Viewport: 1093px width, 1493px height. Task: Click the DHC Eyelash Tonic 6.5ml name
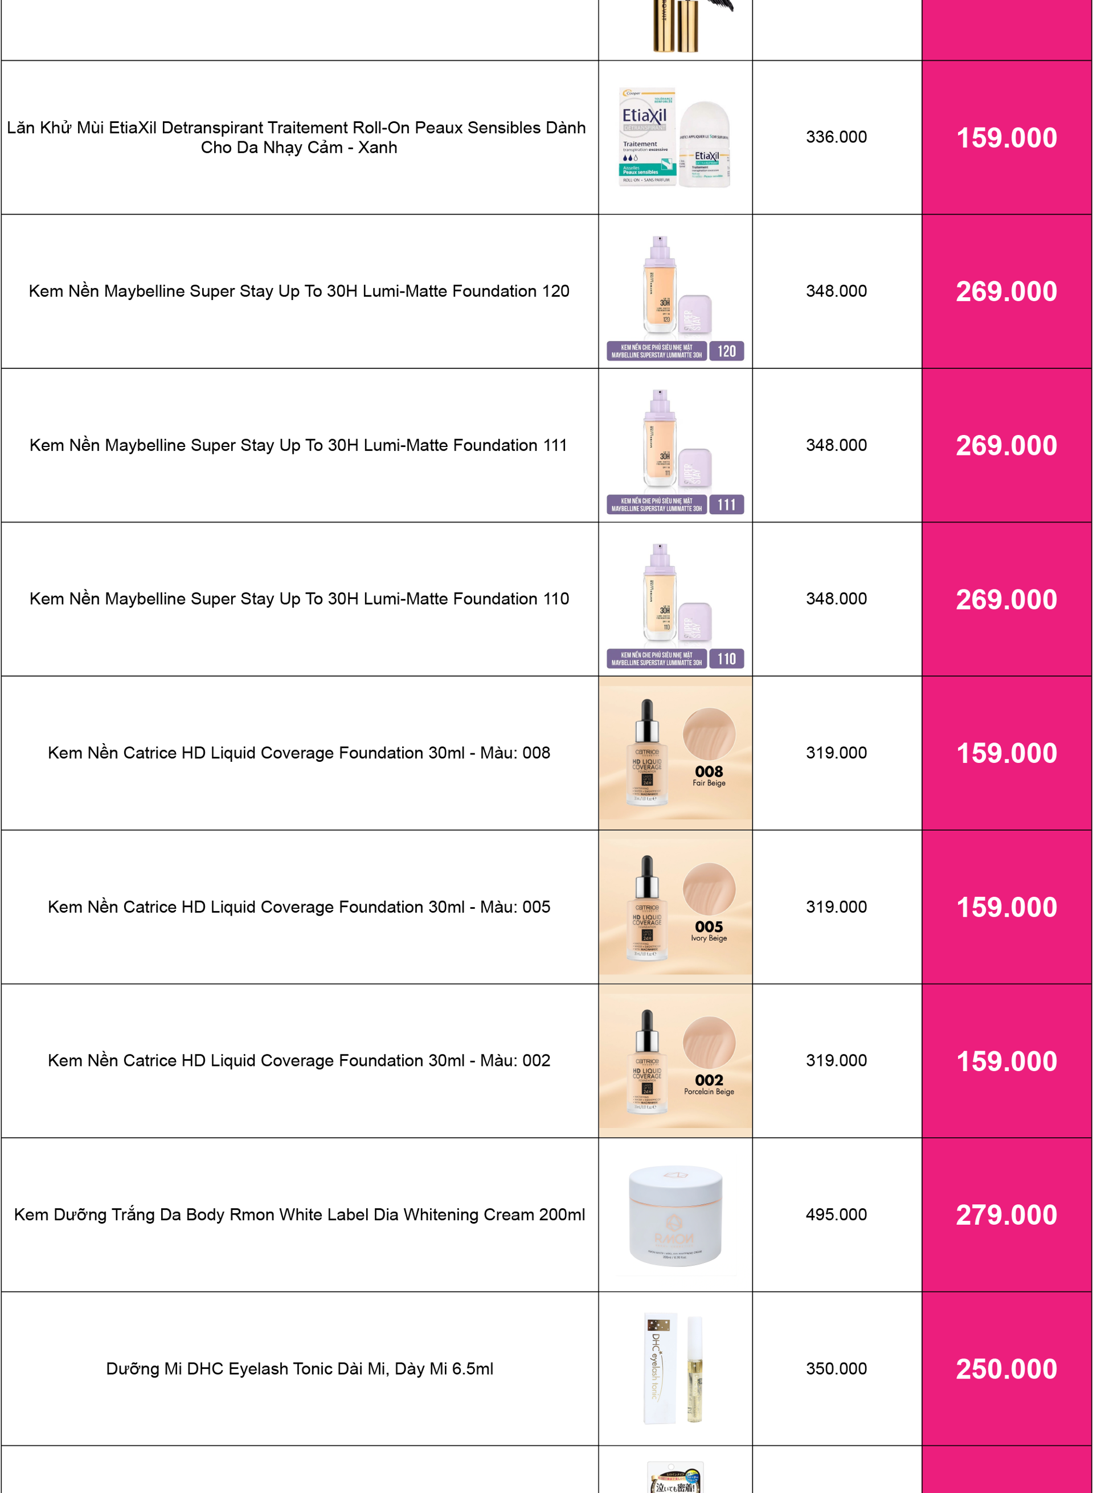point(300,1369)
